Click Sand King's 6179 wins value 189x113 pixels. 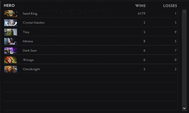(x=141, y=14)
